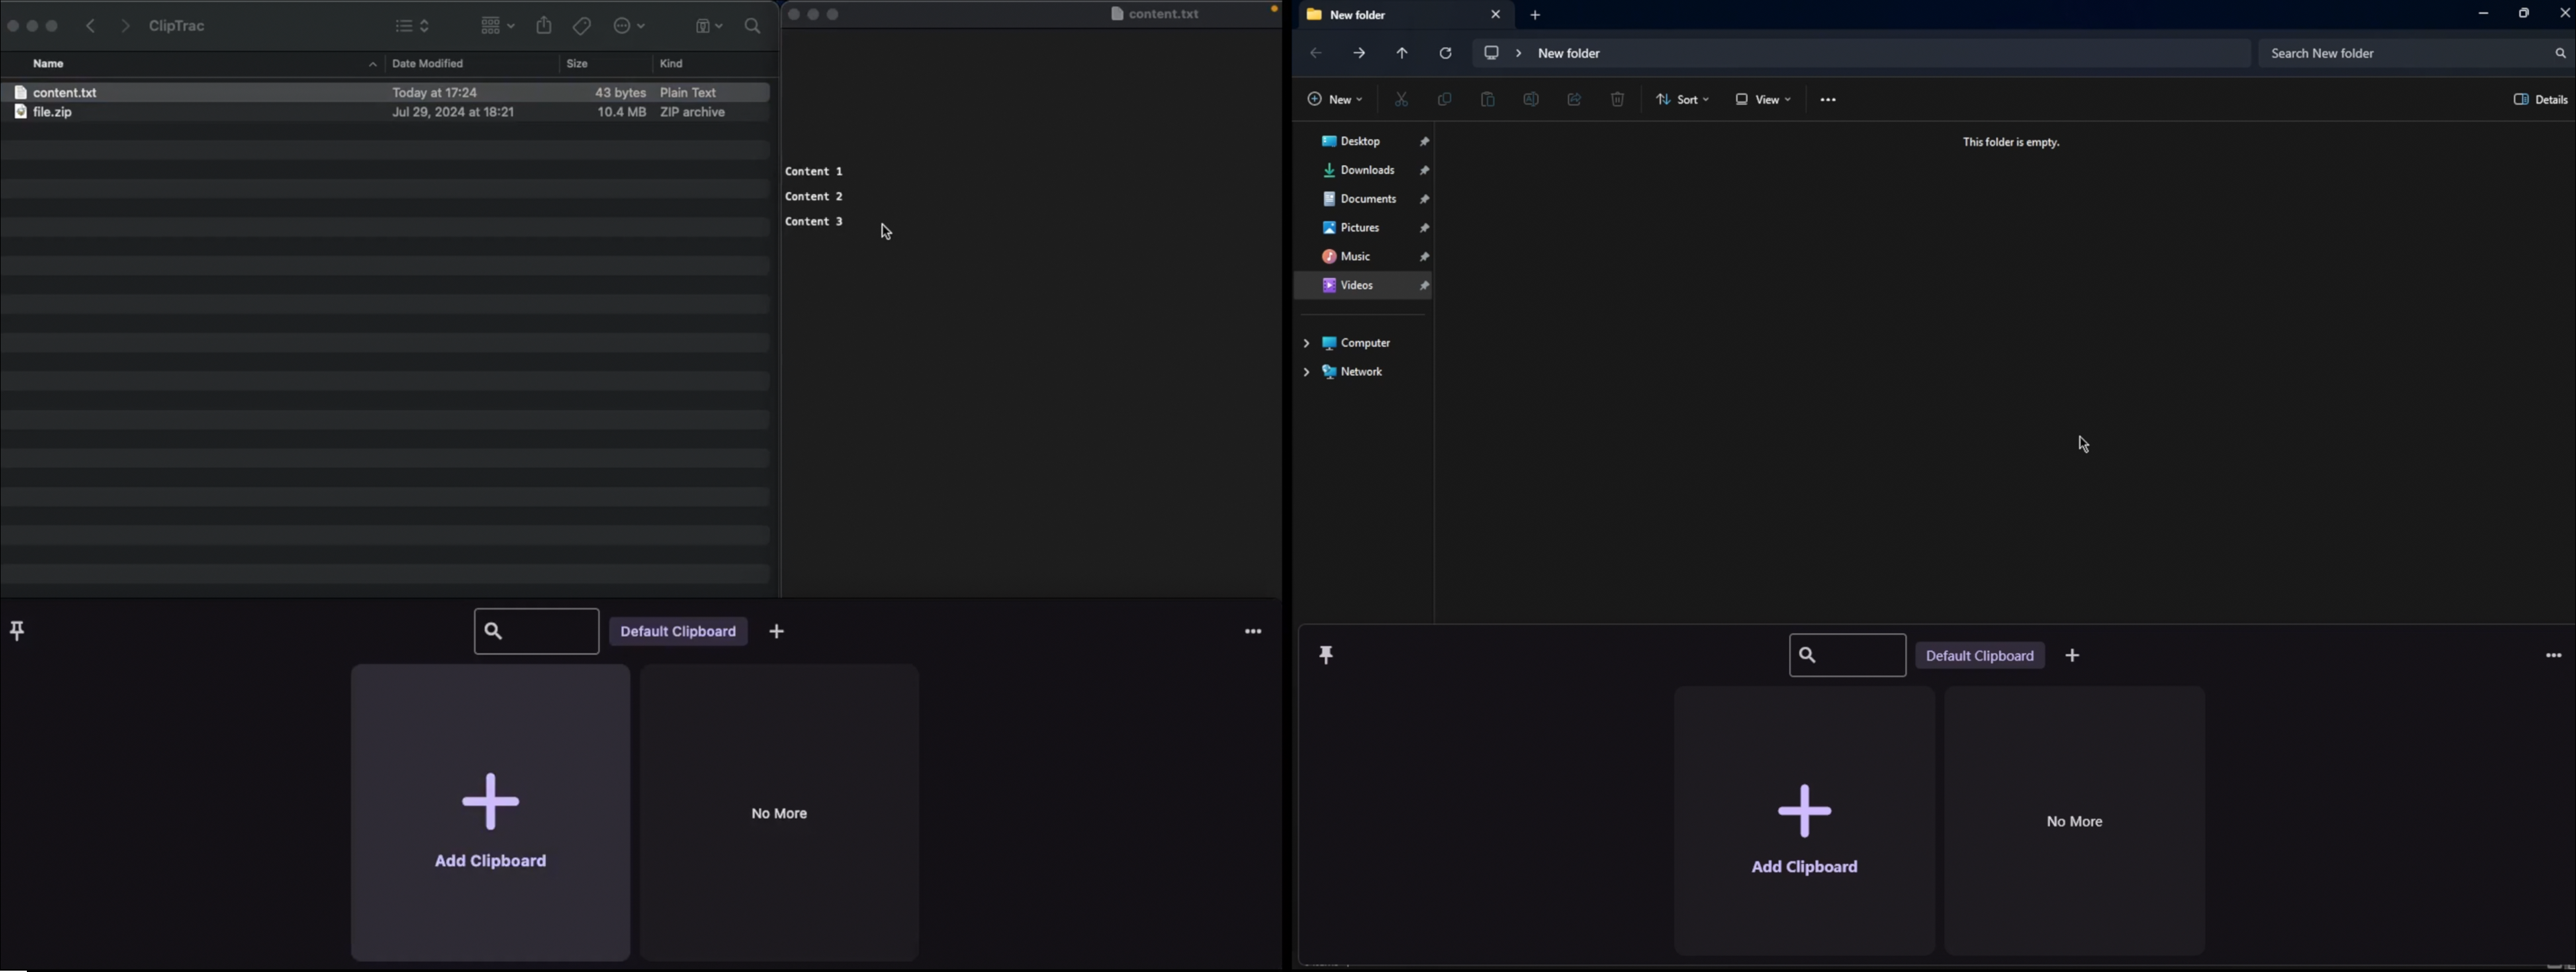
Task: Sort files by Name column
Action: pyautogui.click(x=49, y=64)
